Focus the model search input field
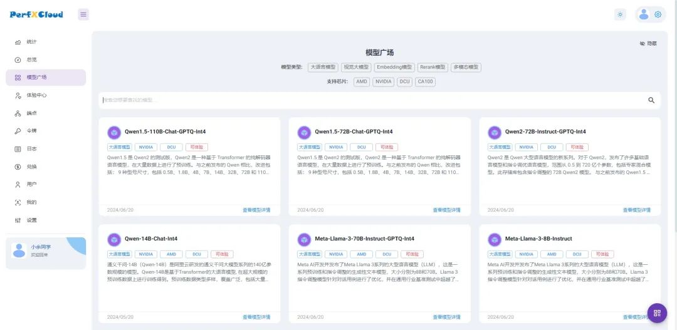The image size is (677, 330). [x=374, y=100]
